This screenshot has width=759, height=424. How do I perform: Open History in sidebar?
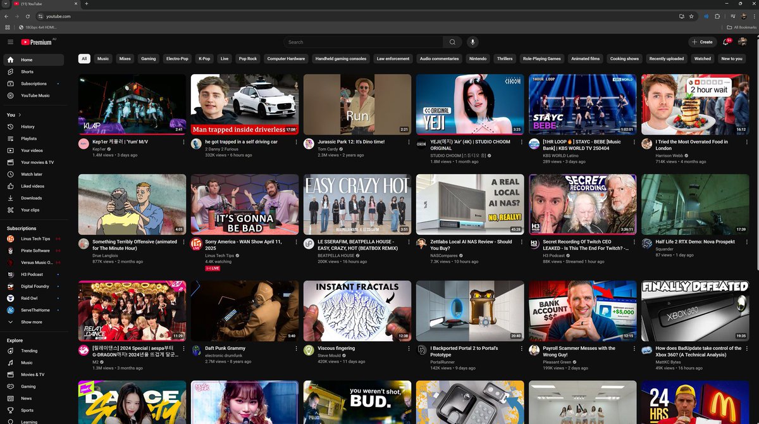click(x=33, y=127)
